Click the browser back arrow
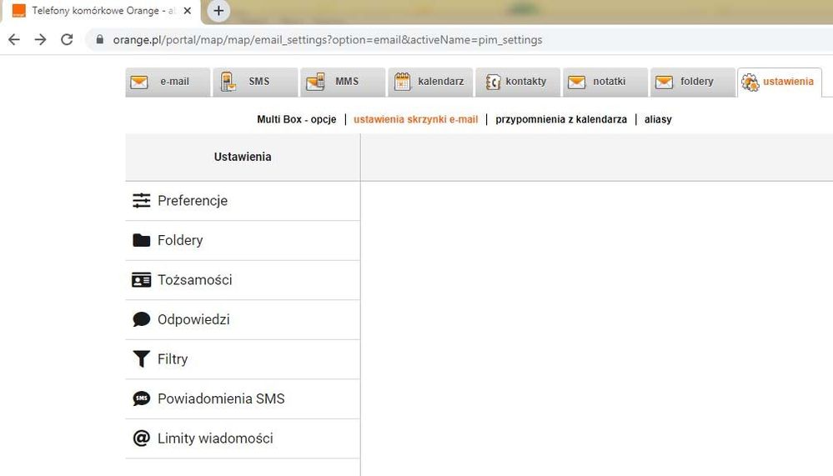The width and height of the screenshot is (833, 476). [14, 39]
